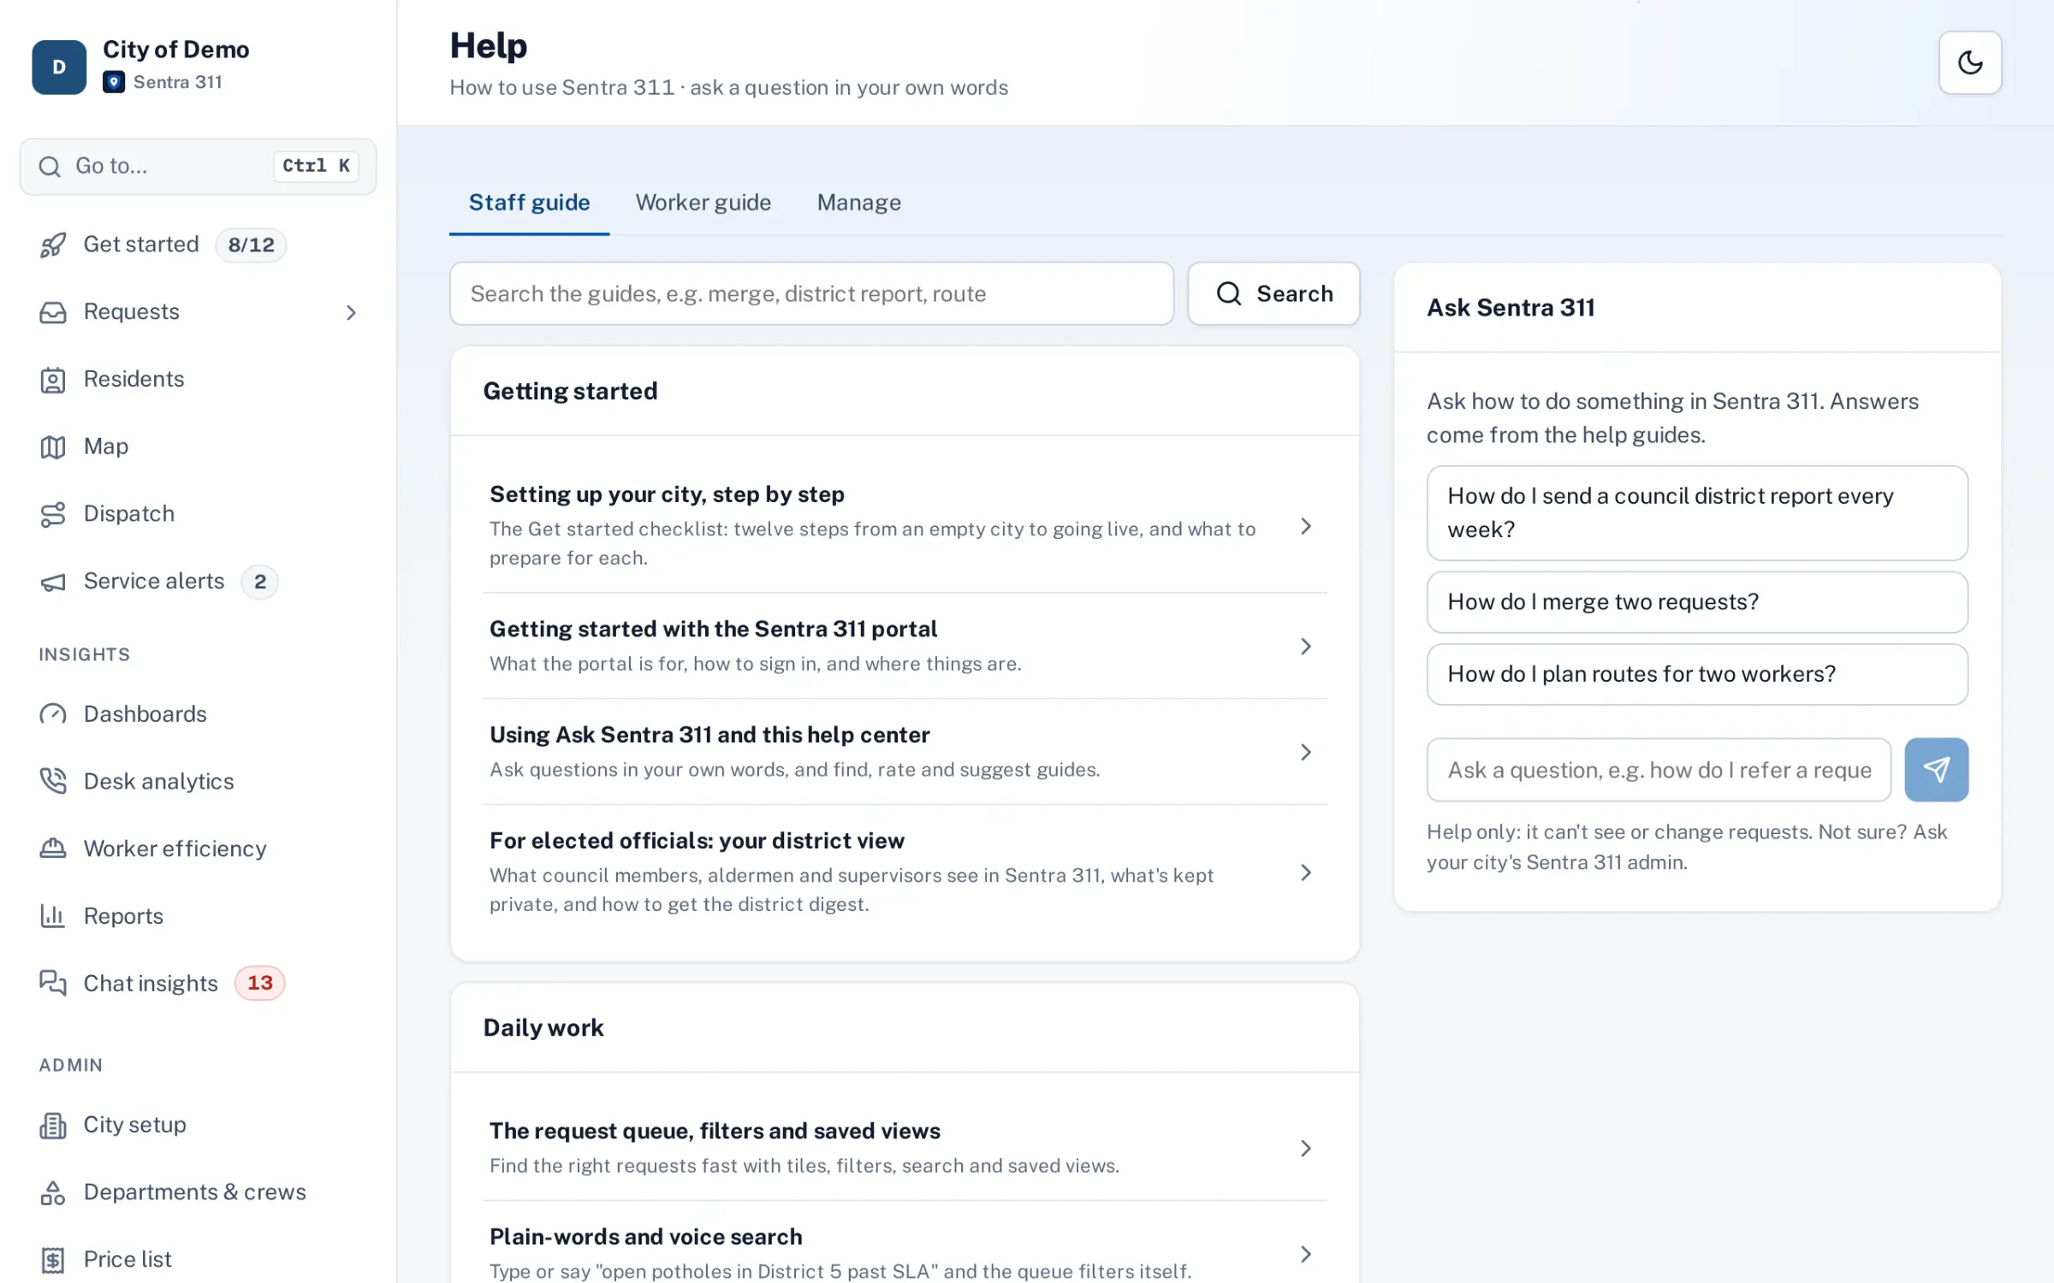This screenshot has width=2054, height=1283.
Task: Open 'Plain-words and voice search' chevron
Action: point(1305,1254)
